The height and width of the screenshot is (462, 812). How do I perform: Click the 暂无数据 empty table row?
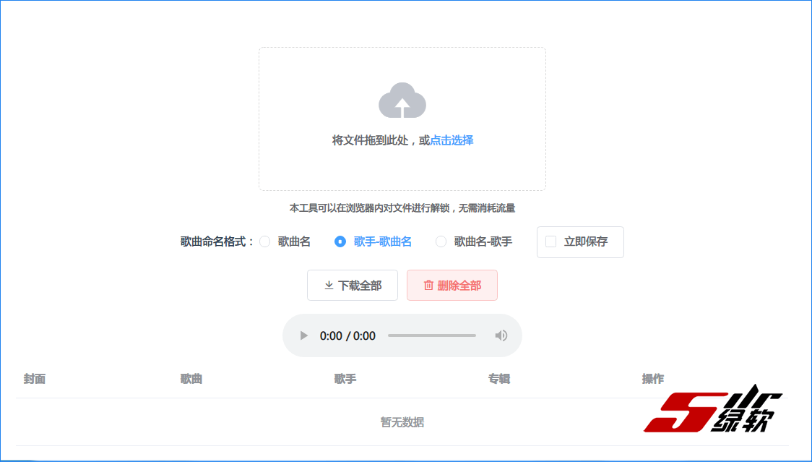(402, 422)
